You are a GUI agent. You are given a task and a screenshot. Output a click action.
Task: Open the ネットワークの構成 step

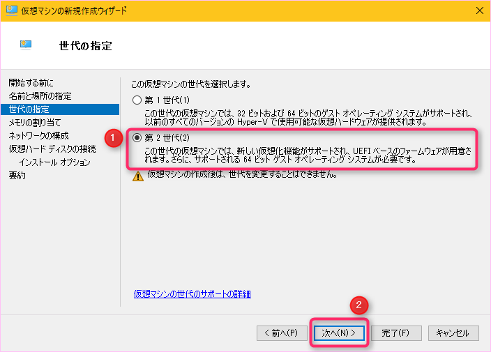tap(38, 135)
